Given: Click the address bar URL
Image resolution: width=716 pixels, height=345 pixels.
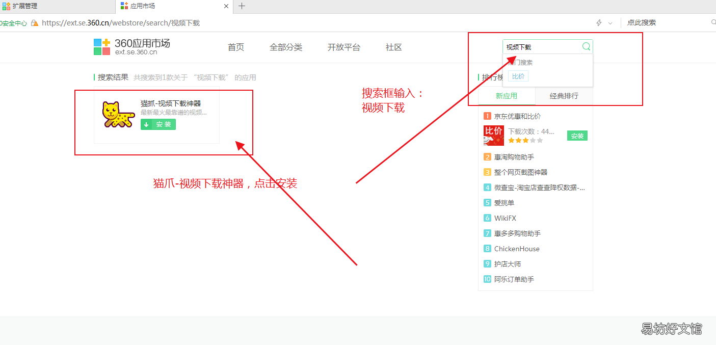Looking at the screenshot, I should coord(121,23).
